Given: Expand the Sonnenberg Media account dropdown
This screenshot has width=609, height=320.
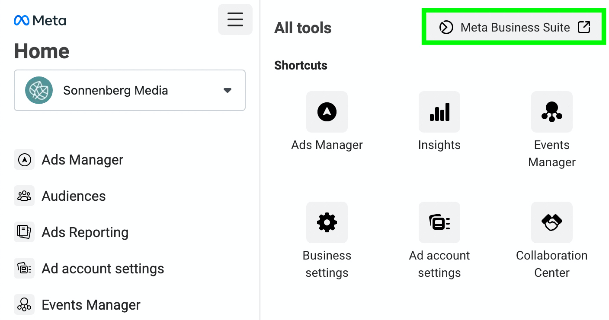Looking at the screenshot, I should click(x=130, y=90).
